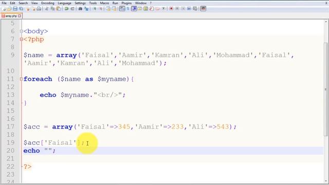Create a new file with the New icon
329x185 pixels.
click(x=4, y=9)
